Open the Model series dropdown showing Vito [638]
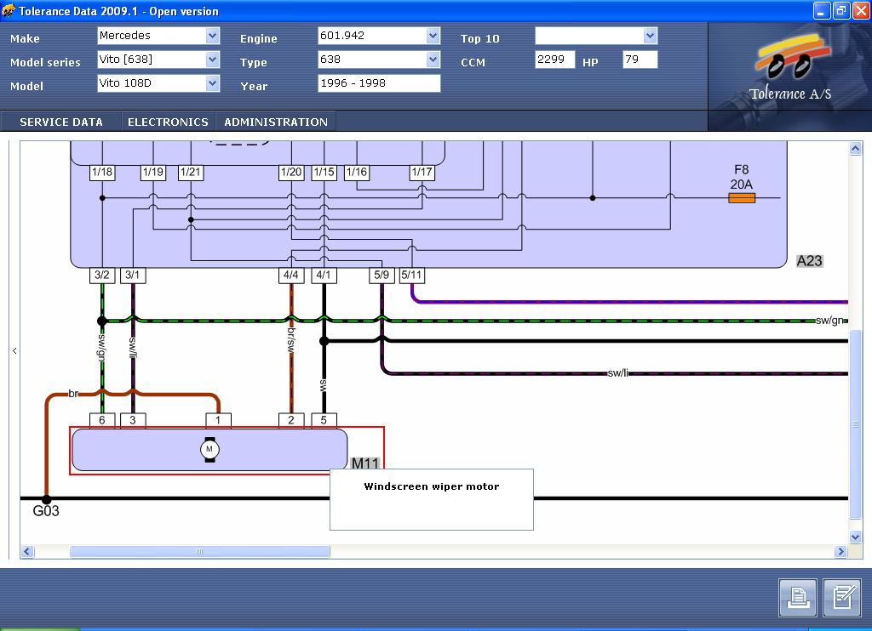The width and height of the screenshot is (872, 631). pos(158,60)
